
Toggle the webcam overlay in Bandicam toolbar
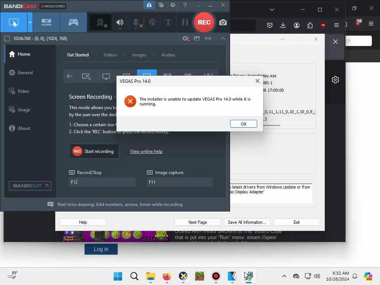[101, 23]
